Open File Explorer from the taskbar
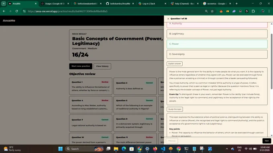273x153 pixels. coord(116,149)
